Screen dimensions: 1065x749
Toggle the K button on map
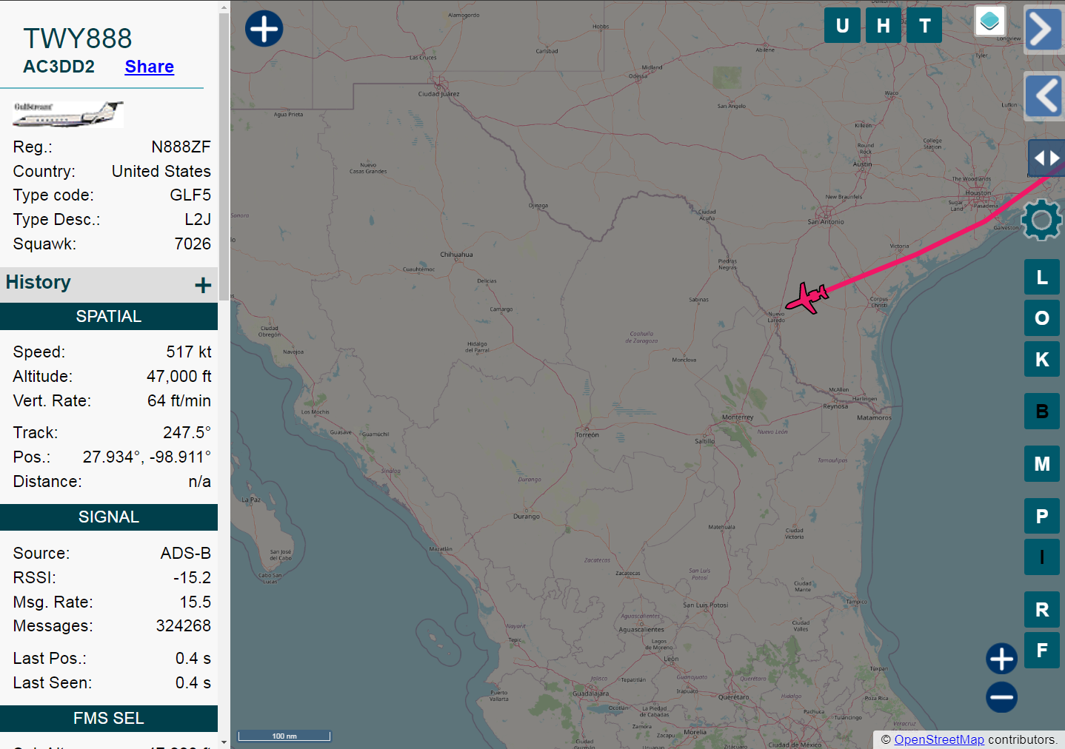(x=1042, y=360)
